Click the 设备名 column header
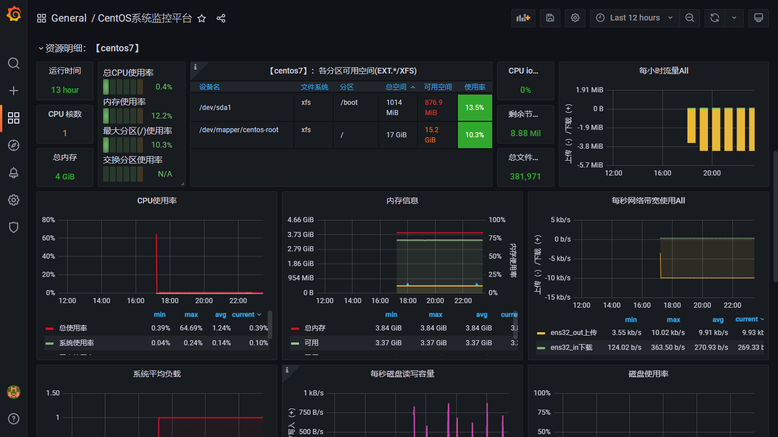Viewport: 778px width, 437px height. pyautogui.click(x=210, y=87)
